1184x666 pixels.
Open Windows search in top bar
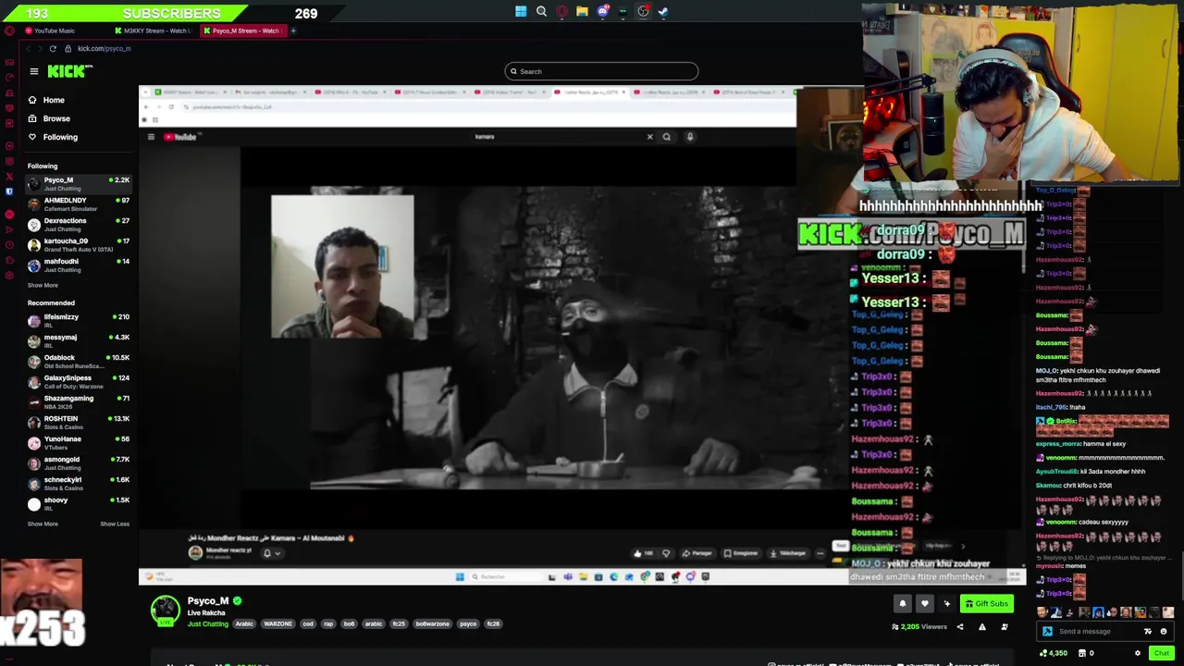tap(541, 12)
